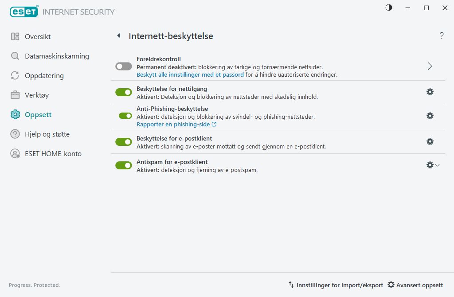Expand the Foreldrekontroll chevron arrow
The height and width of the screenshot is (297, 454).
[430, 66]
